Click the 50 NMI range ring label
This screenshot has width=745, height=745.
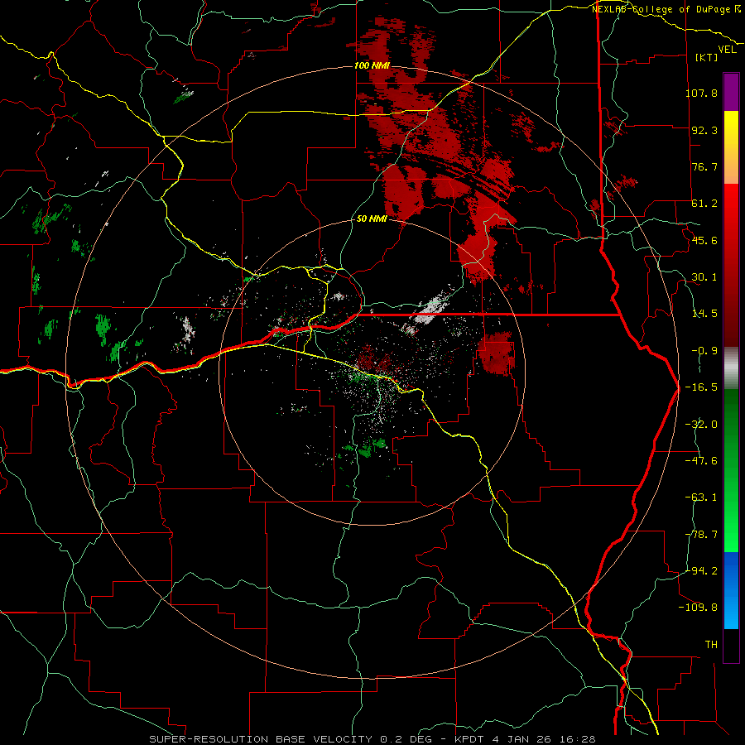click(372, 219)
